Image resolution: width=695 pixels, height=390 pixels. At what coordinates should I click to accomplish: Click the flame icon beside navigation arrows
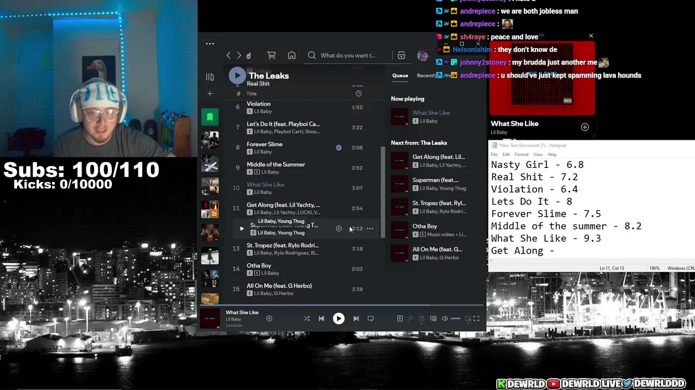tap(249, 55)
